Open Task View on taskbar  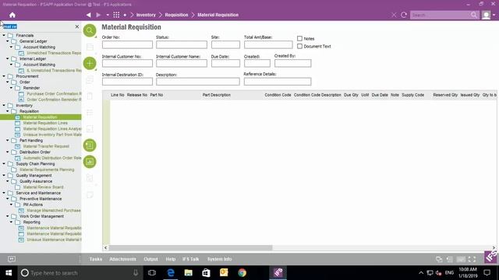[152, 273]
